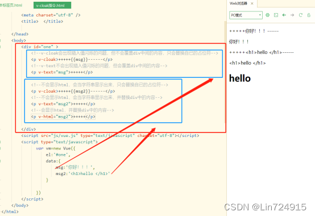Switch to the 本标签页.html tab
The height and width of the screenshot is (216, 315).
[11, 5]
